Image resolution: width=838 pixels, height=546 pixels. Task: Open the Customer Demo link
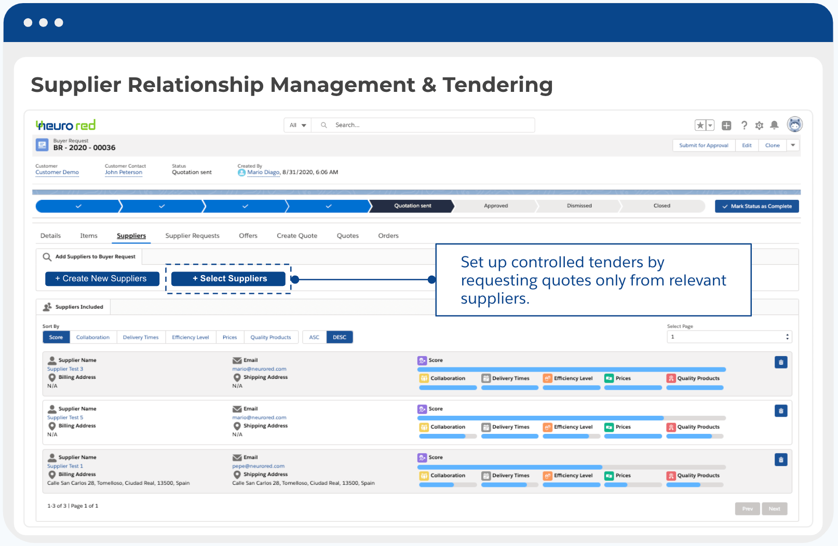pyautogui.click(x=57, y=172)
